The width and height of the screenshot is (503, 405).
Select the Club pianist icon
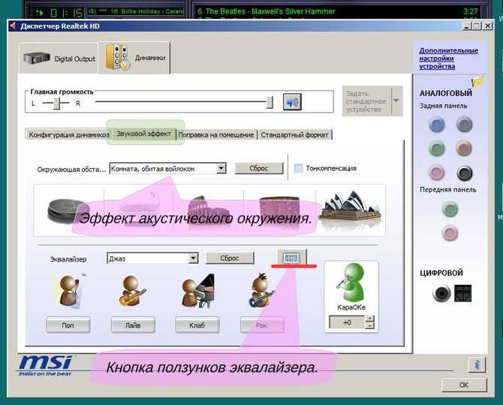[198, 291]
